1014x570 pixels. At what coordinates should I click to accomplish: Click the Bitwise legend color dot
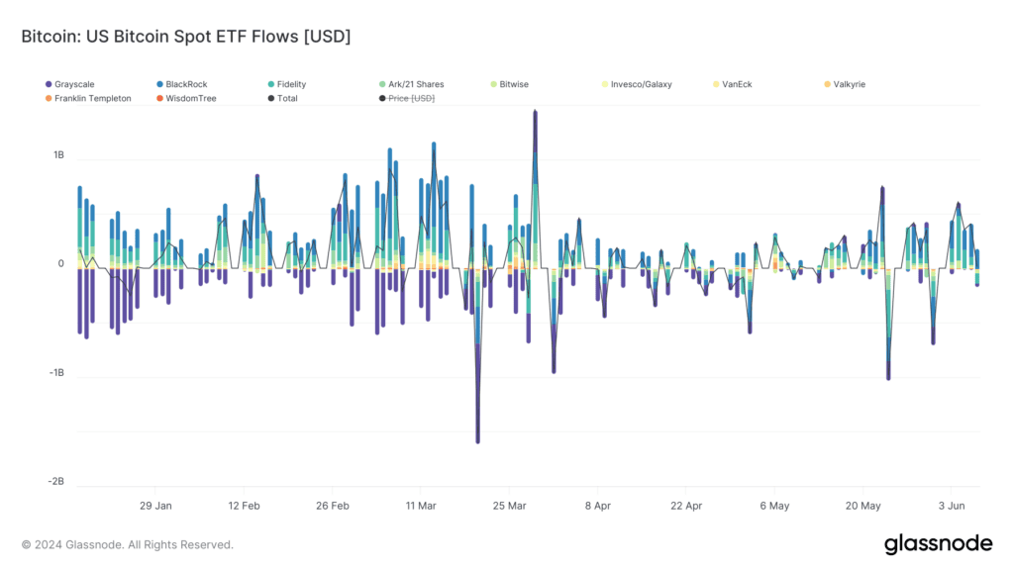[x=493, y=85]
